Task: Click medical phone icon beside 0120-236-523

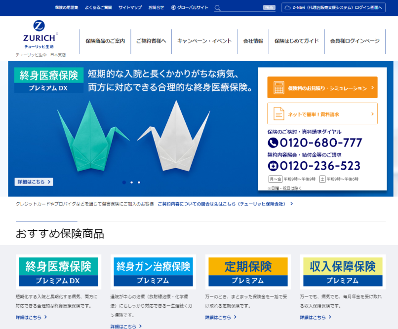Action: 273,166
